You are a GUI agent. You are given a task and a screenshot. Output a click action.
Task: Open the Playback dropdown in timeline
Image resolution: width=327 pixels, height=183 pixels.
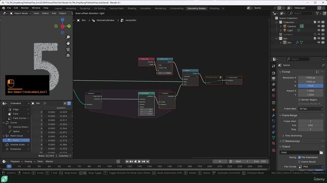coord(16,162)
